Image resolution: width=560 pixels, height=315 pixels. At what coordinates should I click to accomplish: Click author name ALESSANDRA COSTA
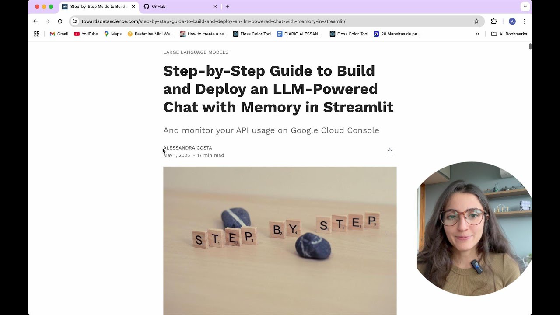(188, 148)
